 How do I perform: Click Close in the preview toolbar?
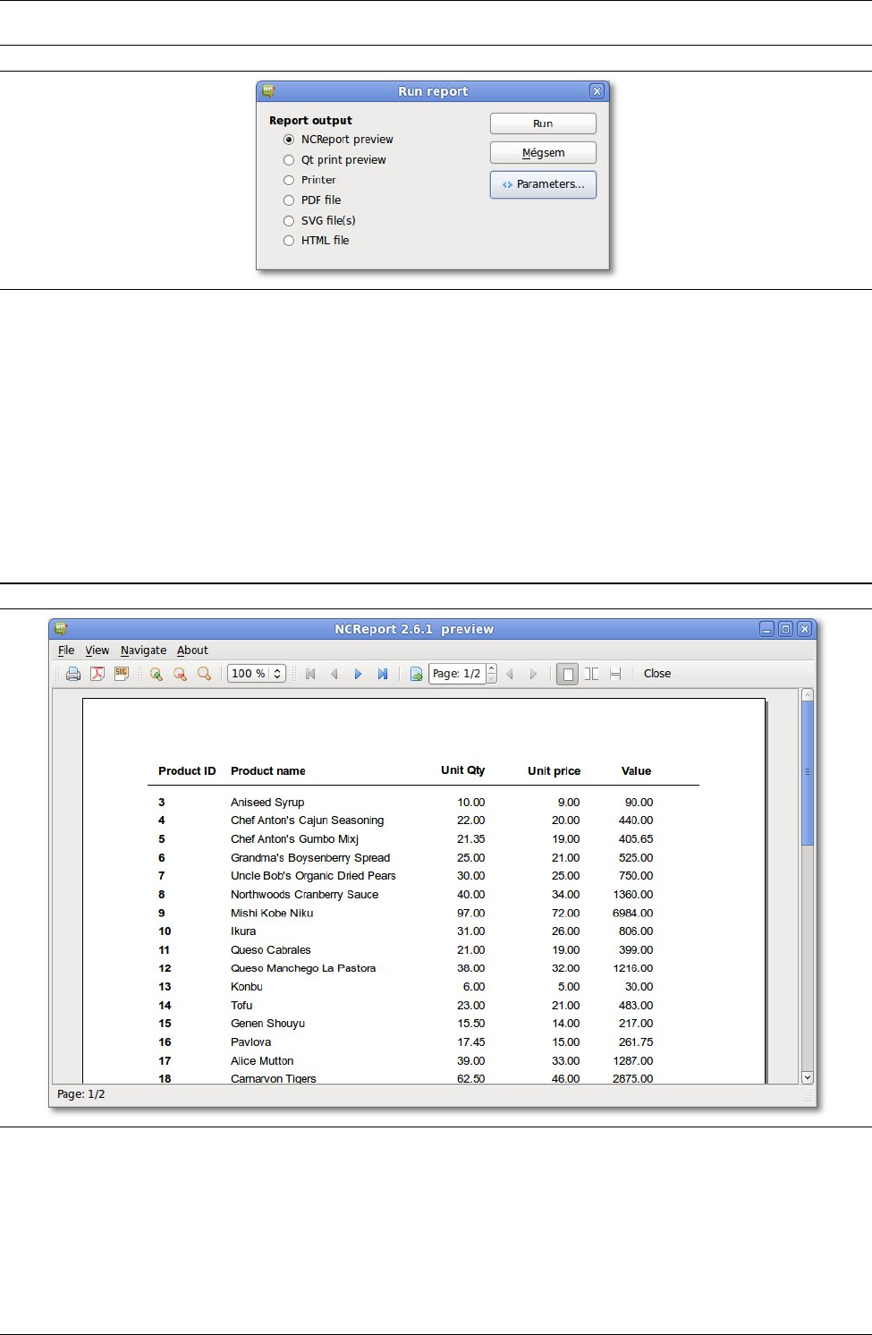[657, 674]
